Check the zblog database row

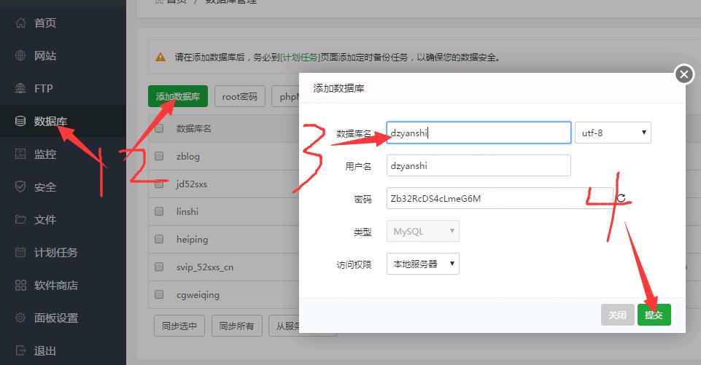tap(159, 156)
